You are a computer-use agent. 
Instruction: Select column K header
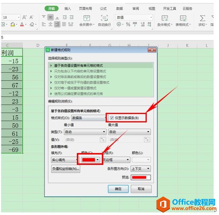point(187,46)
